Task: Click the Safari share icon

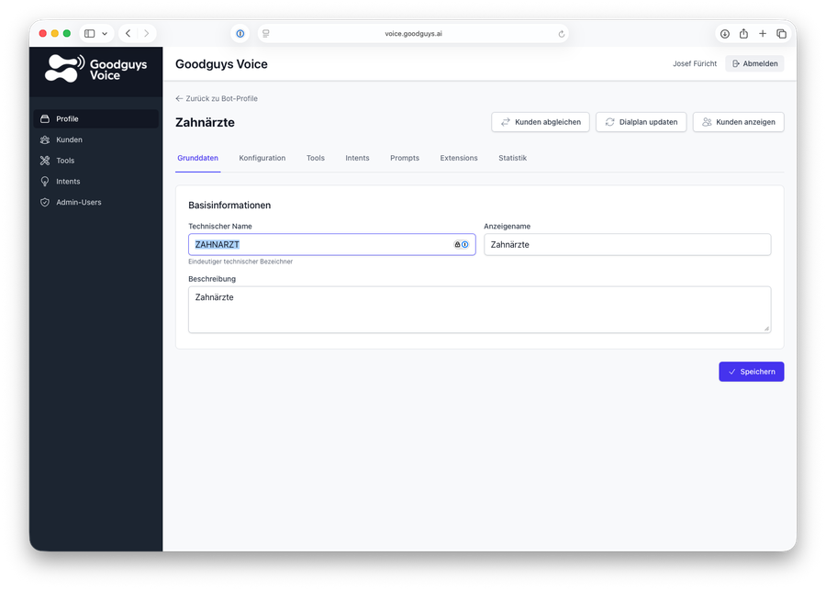Action: [743, 34]
